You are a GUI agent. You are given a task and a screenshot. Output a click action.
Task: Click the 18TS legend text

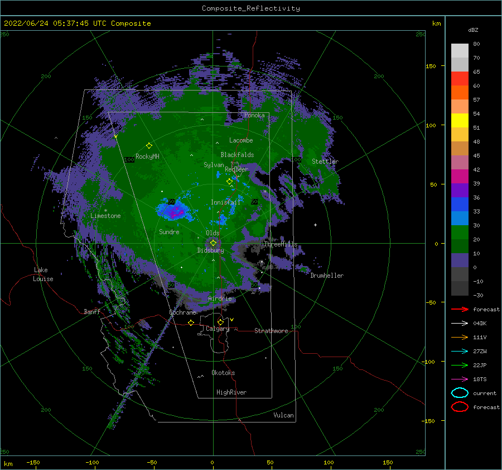point(480,379)
